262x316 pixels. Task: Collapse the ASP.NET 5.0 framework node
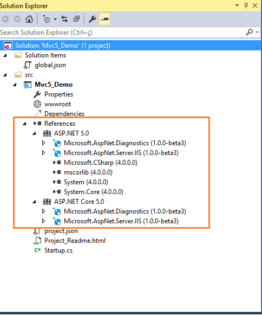(x=34, y=133)
